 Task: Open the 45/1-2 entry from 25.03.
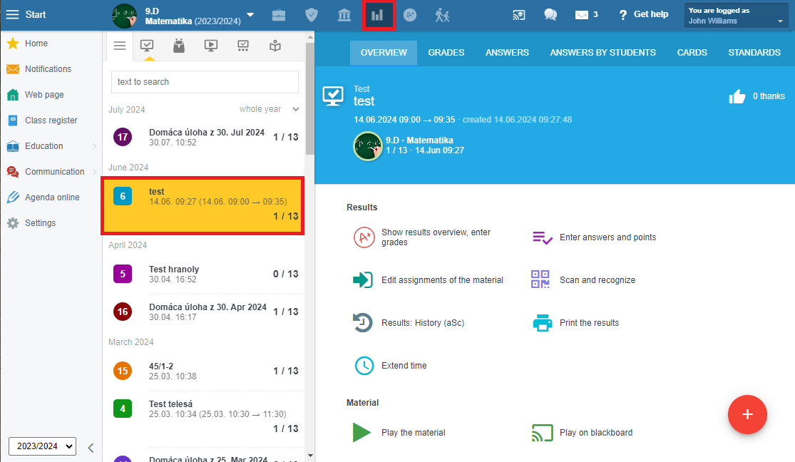click(x=203, y=371)
